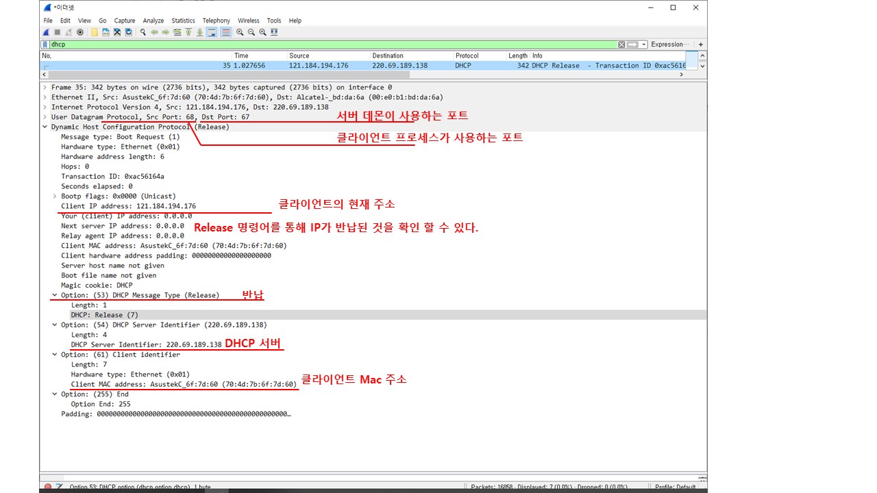Viewport: 877px width, 493px height.
Task: Add a filter button with plus
Action: pos(701,45)
